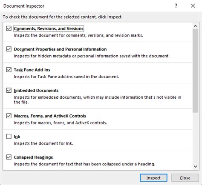
Task: Disable Macros, Forms, and ActiveX Controls check
Action: (9, 116)
